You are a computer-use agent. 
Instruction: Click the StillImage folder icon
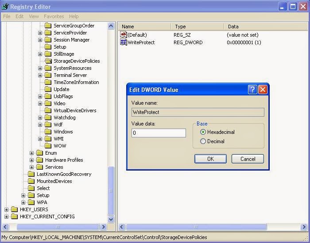point(48,54)
